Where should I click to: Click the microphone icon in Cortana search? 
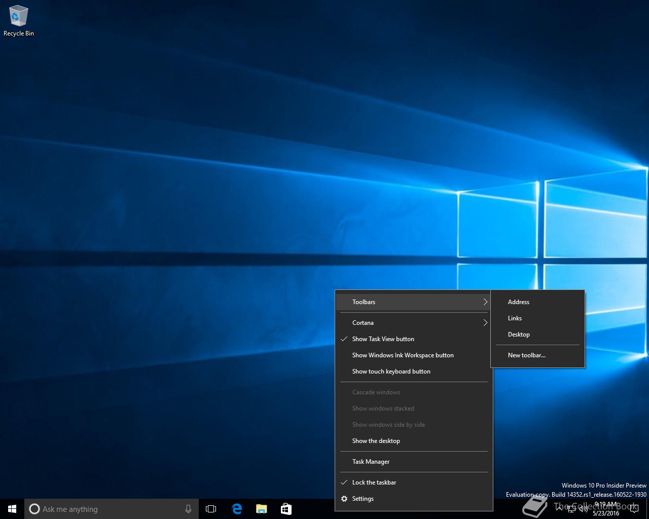[188, 509]
